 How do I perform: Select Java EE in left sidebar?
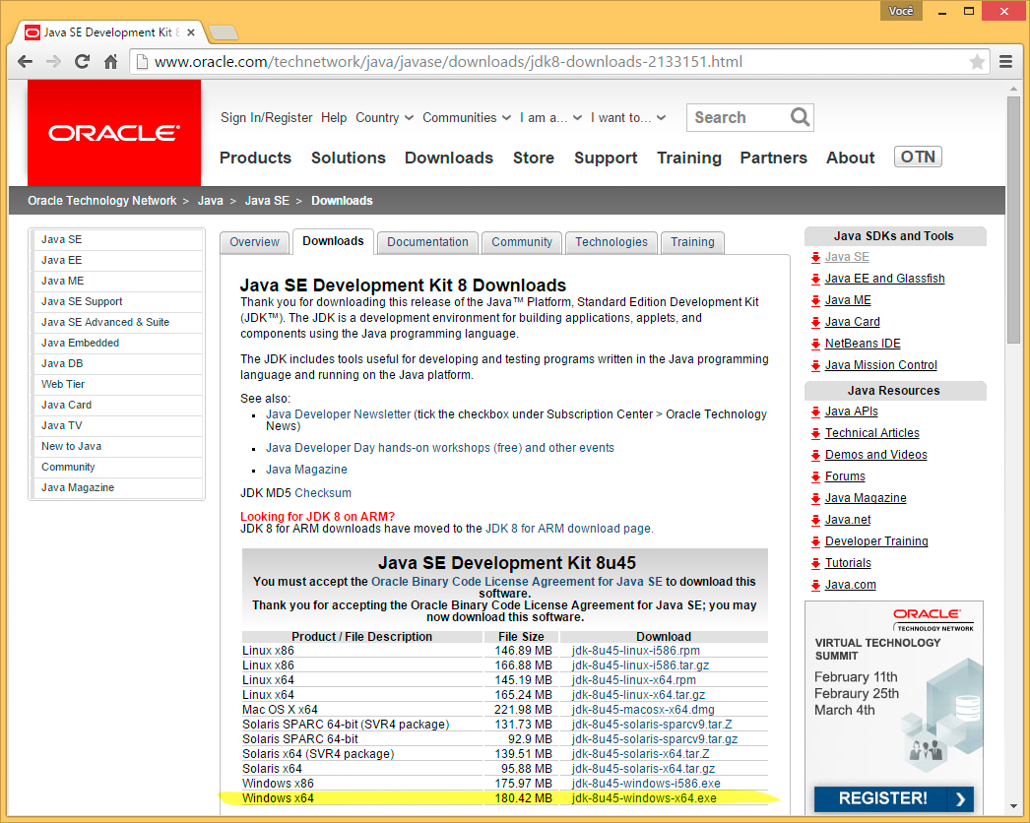[118, 260]
